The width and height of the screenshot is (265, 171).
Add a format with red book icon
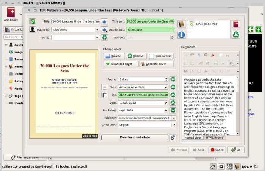tap(236, 24)
